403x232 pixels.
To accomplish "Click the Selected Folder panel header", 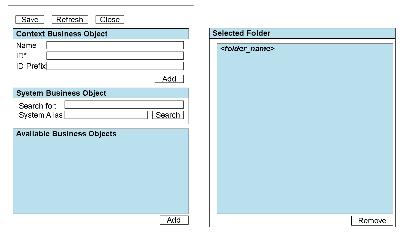I will (x=302, y=33).
